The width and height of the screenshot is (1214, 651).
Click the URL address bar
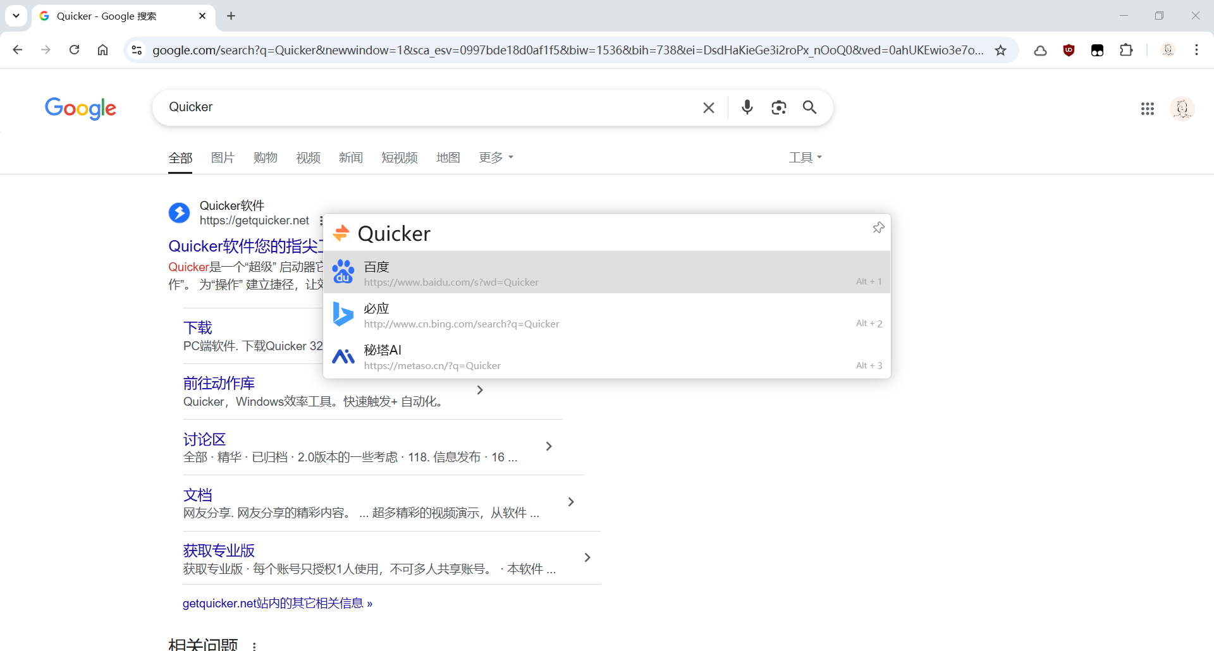567,50
